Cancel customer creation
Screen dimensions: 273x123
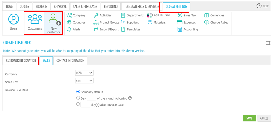coord(264,118)
